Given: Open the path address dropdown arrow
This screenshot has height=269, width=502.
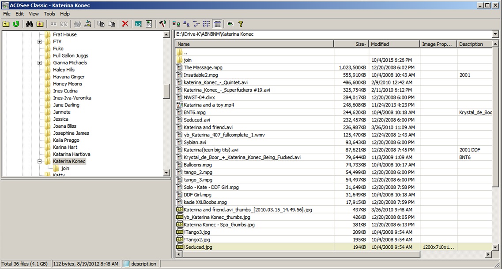Looking at the screenshot, I should pos(495,34).
